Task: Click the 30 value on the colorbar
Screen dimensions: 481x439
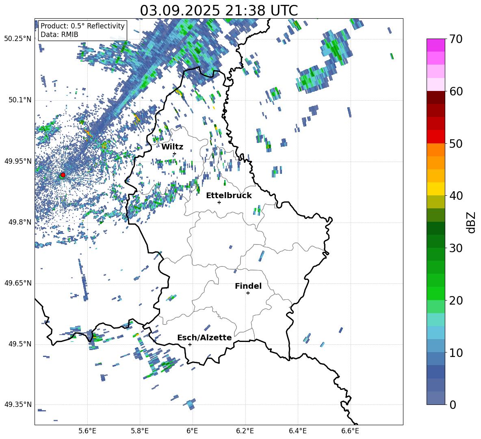Action: (456, 248)
